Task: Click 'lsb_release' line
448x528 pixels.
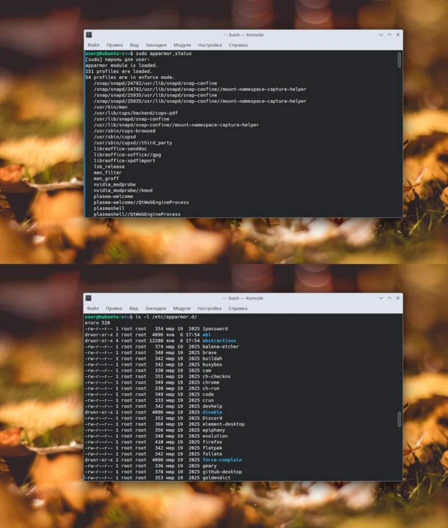Action: point(109,167)
